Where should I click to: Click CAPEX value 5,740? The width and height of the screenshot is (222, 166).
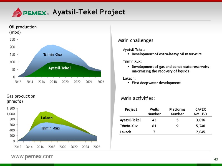200,126
